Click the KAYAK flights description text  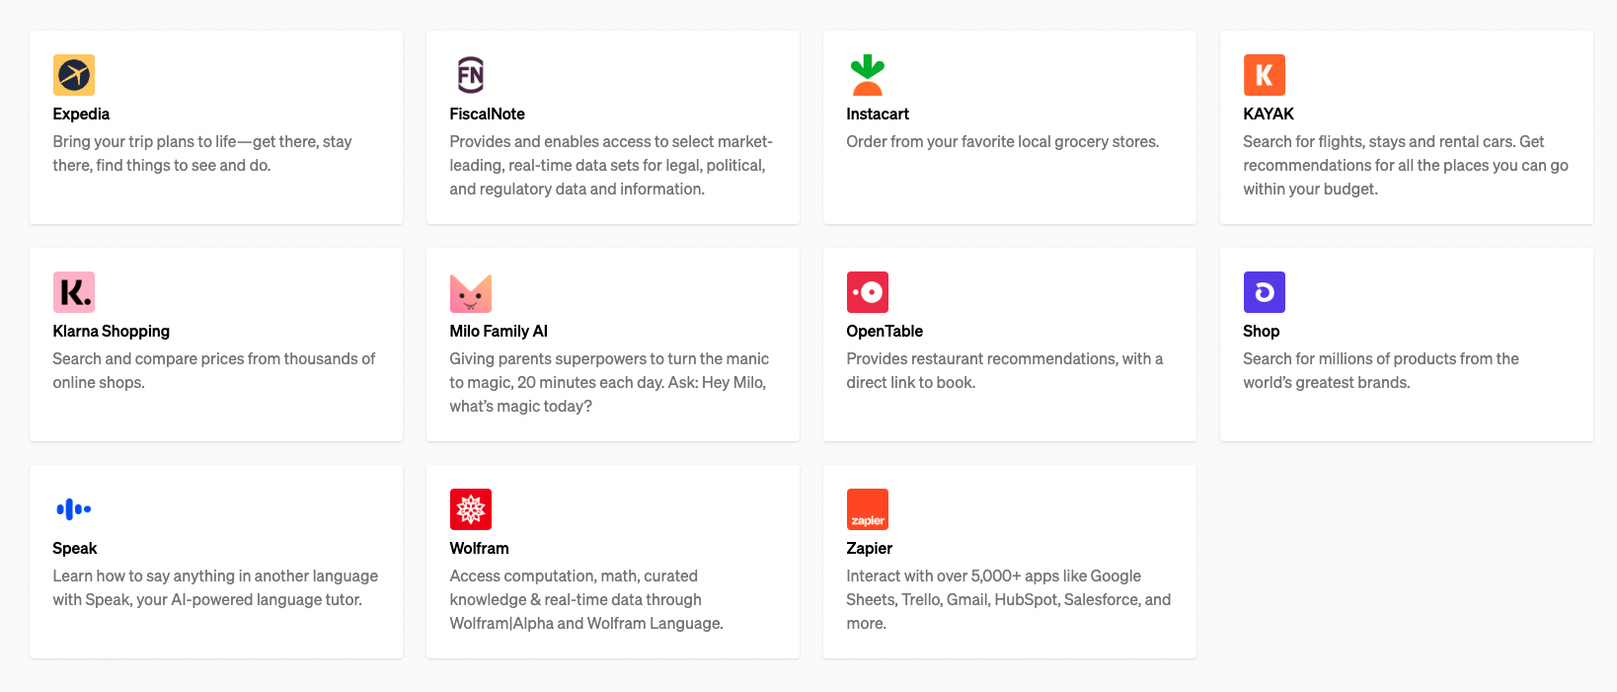(1406, 165)
